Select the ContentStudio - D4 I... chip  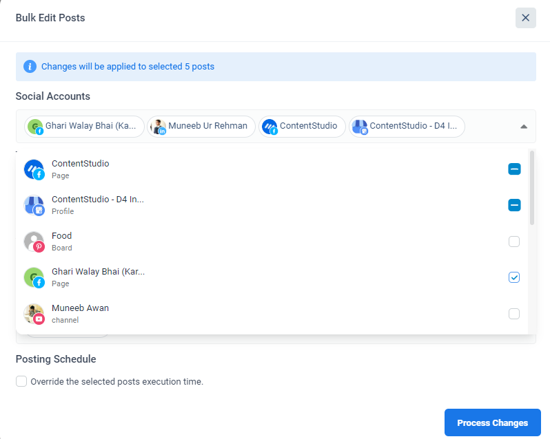[x=407, y=127]
